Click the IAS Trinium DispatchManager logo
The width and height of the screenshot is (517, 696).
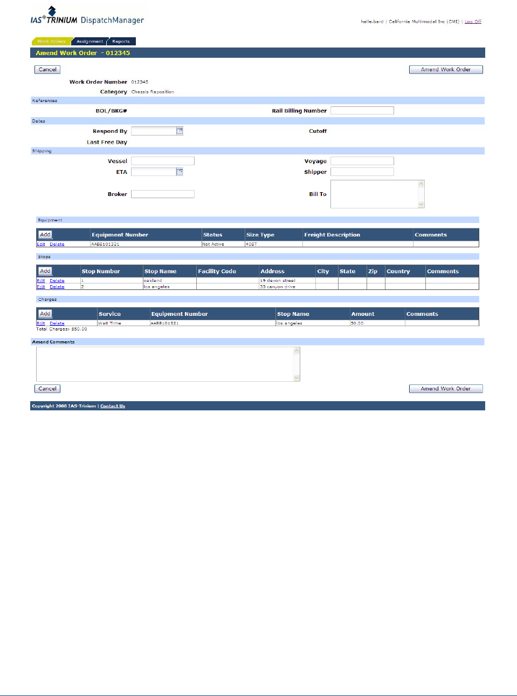click(87, 16)
